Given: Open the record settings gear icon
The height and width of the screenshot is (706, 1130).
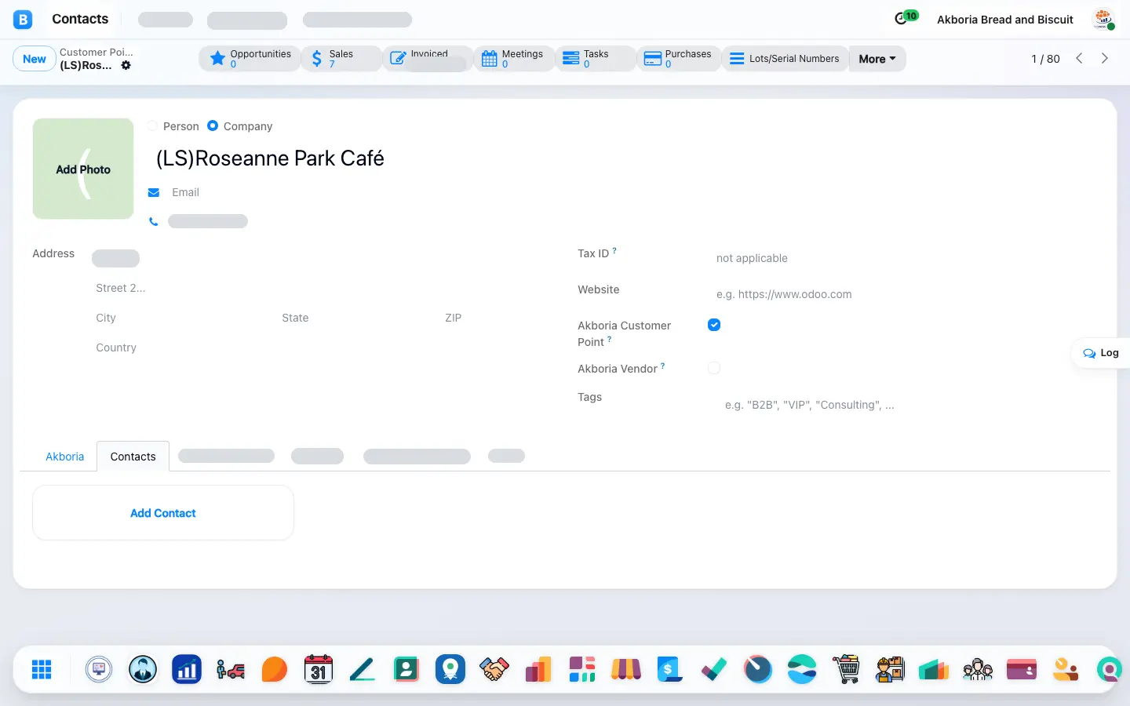Looking at the screenshot, I should [x=126, y=65].
